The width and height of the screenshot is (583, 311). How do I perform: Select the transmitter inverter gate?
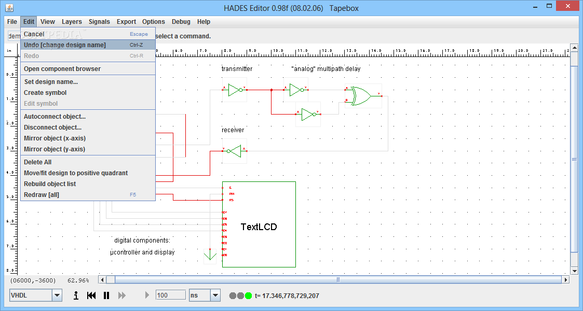click(x=235, y=90)
